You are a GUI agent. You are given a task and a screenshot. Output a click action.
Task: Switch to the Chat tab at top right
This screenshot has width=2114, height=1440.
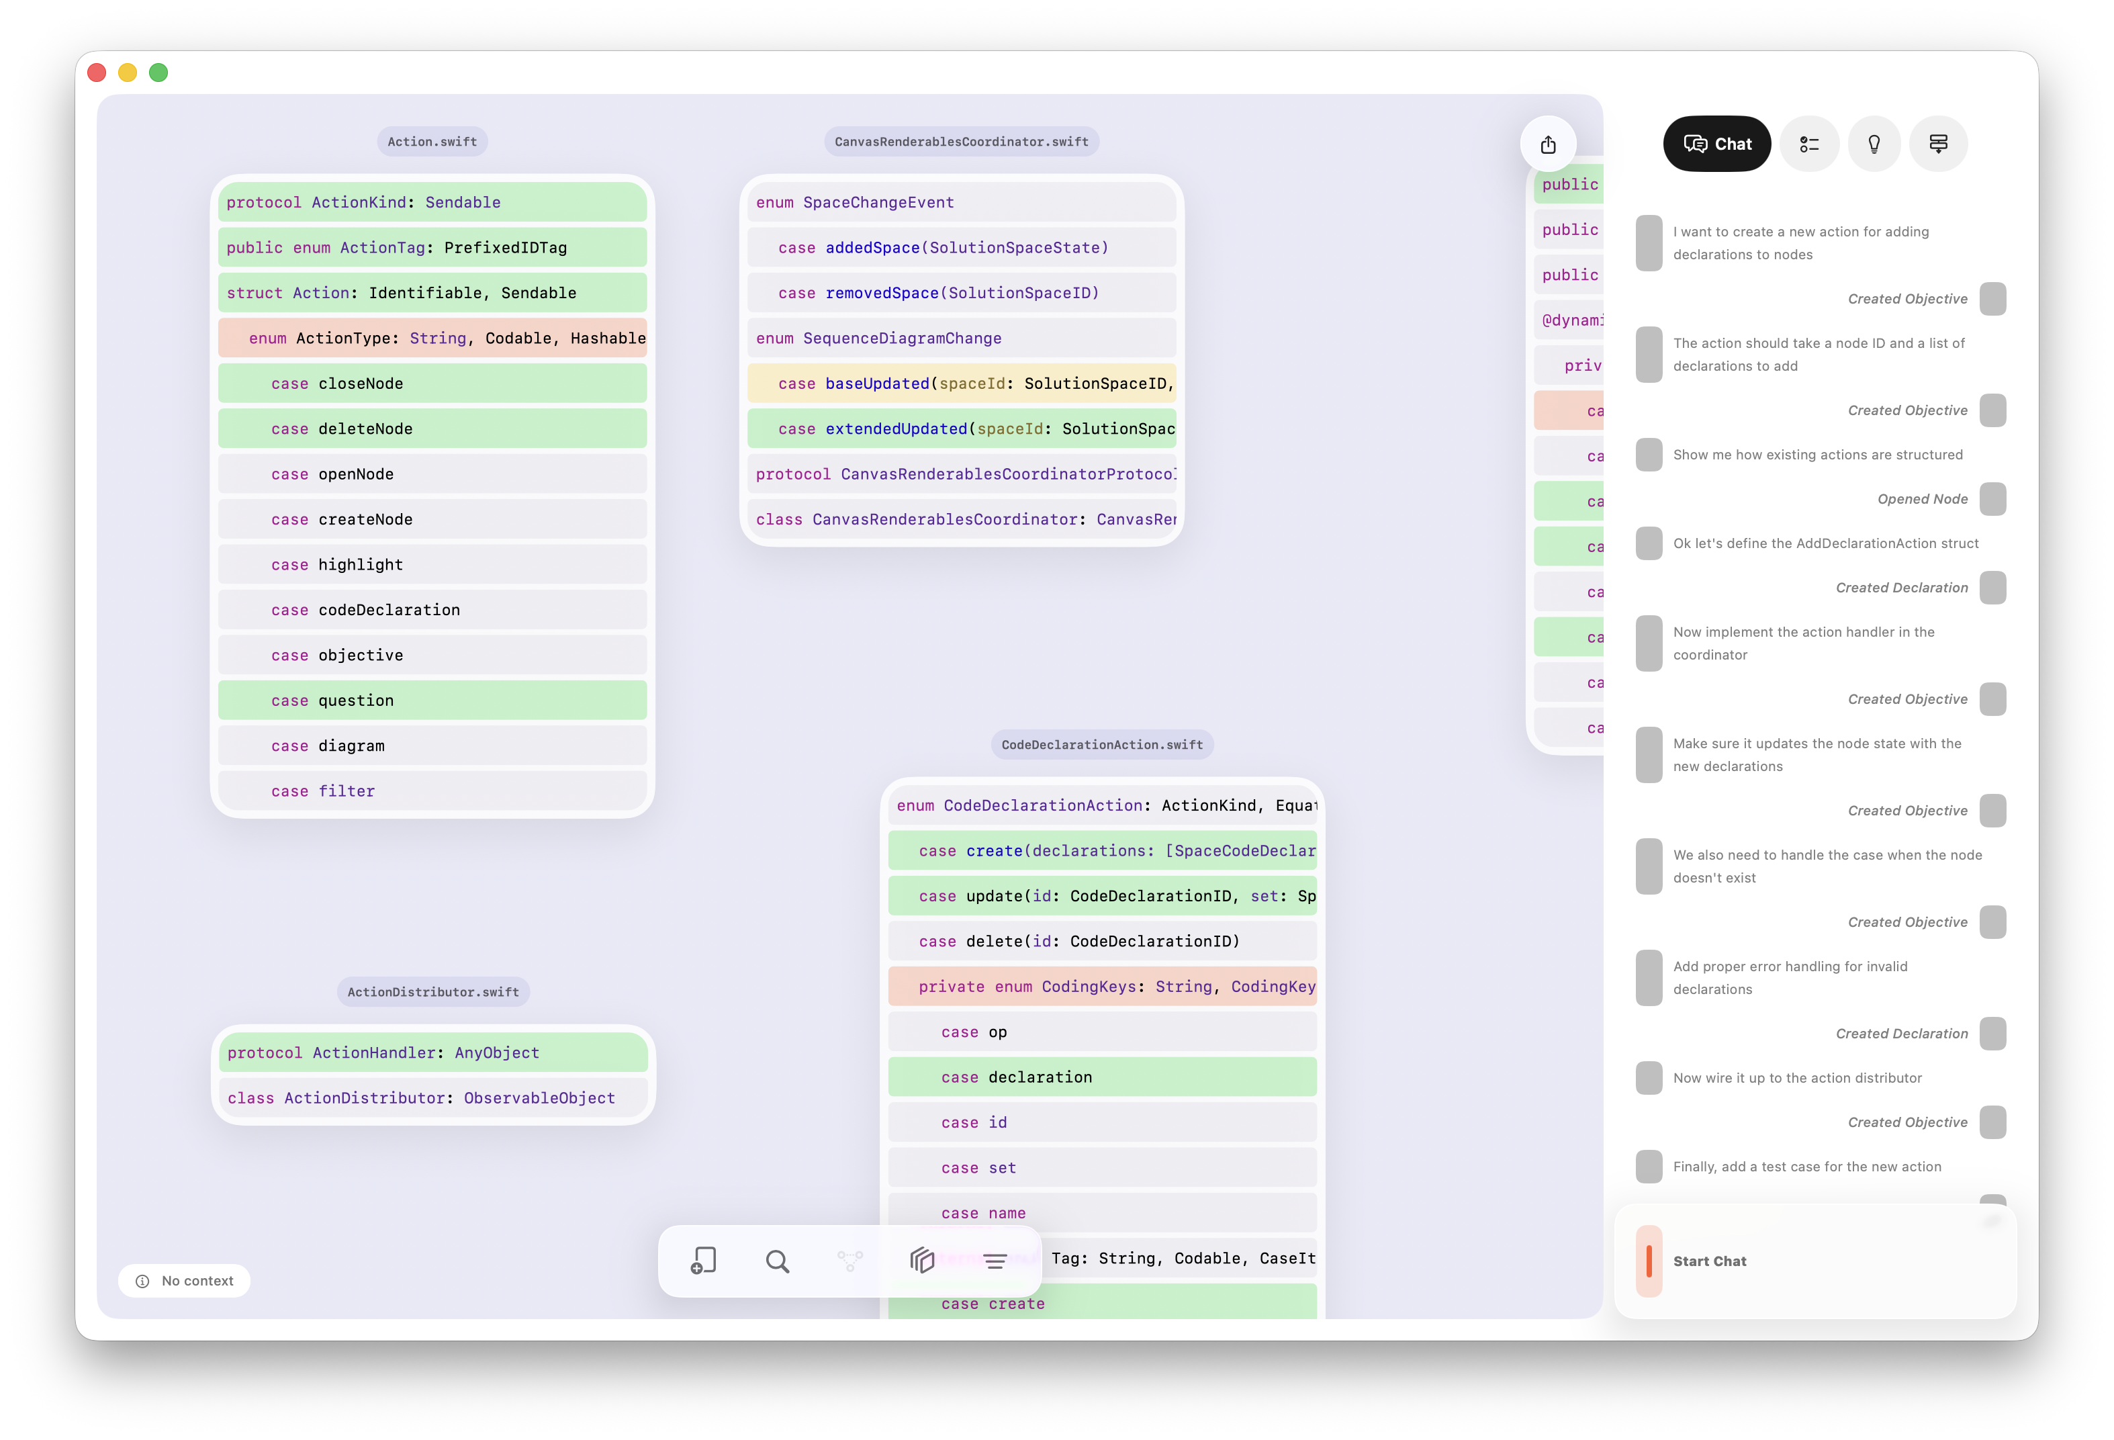(x=1717, y=143)
